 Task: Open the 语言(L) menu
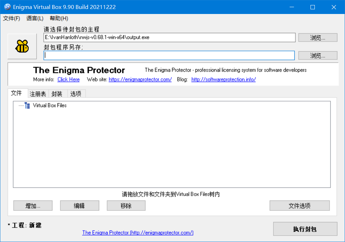(35, 18)
